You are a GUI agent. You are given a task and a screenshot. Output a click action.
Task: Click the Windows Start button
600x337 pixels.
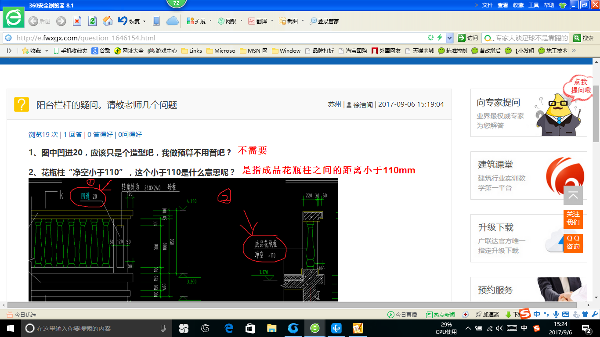(x=11, y=328)
